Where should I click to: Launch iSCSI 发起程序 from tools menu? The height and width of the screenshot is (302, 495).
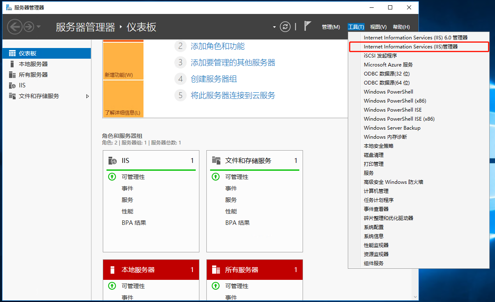[x=419, y=55]
